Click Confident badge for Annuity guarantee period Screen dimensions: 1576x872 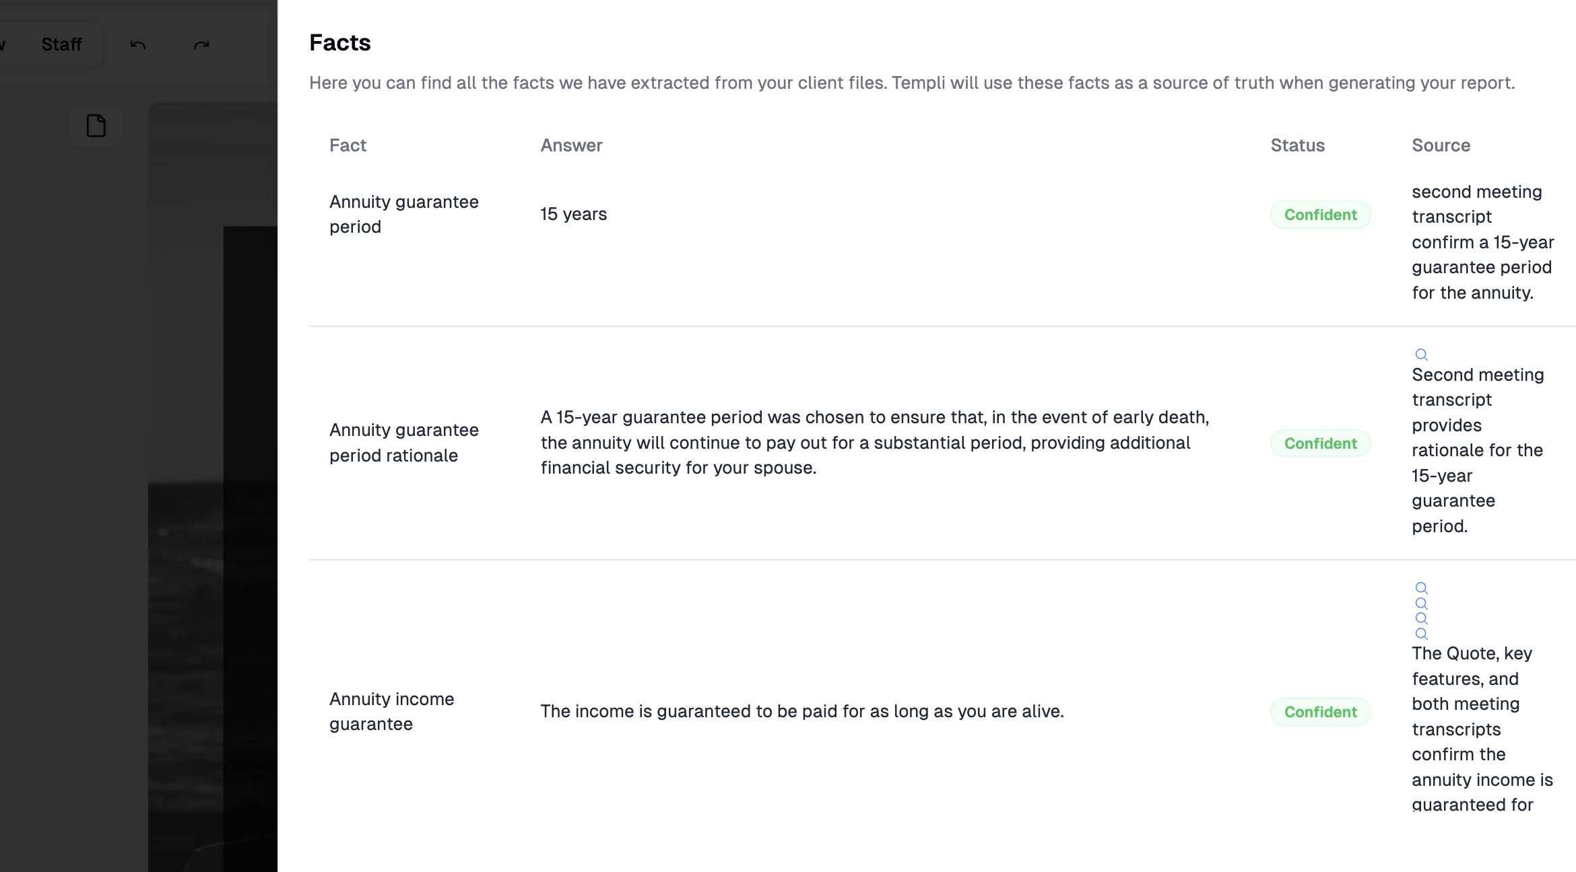1320,215
